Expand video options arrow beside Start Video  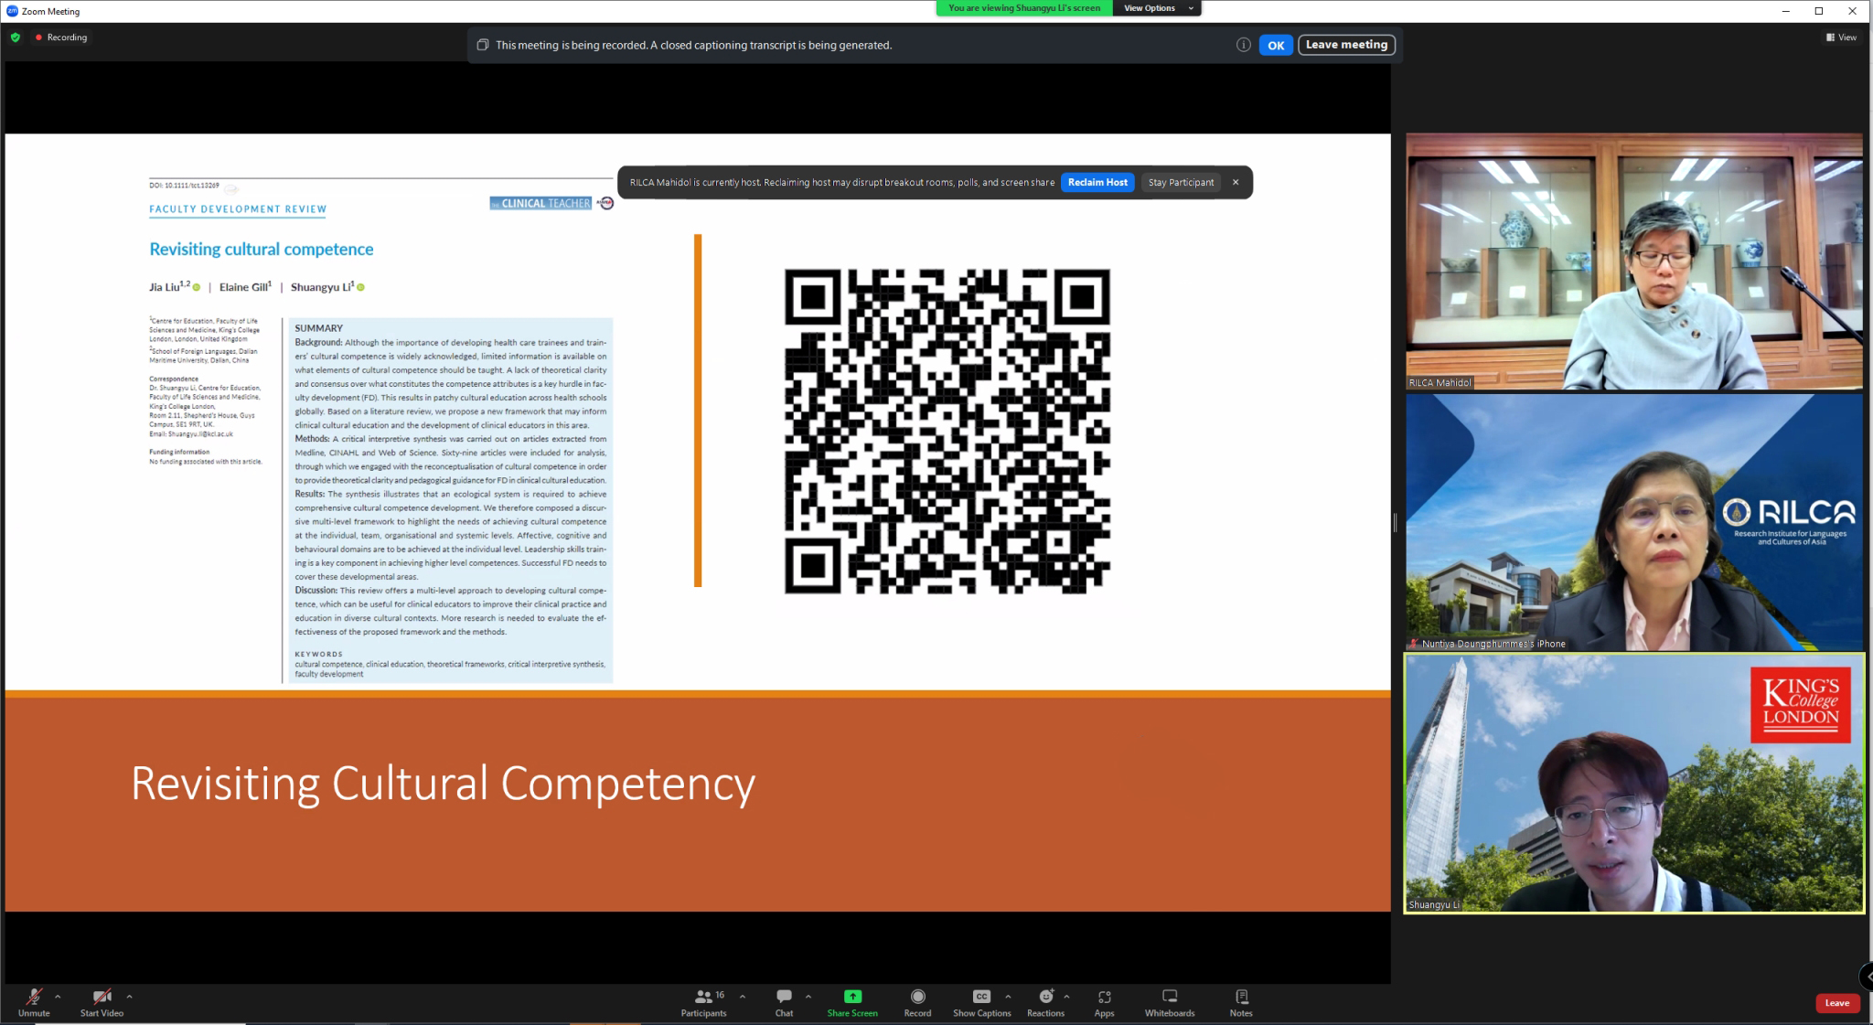click(129, 997)
